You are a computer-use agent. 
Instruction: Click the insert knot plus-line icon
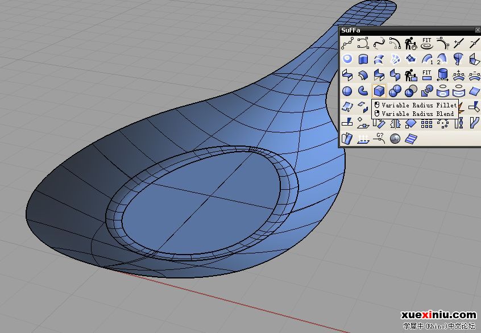[459, 44]
